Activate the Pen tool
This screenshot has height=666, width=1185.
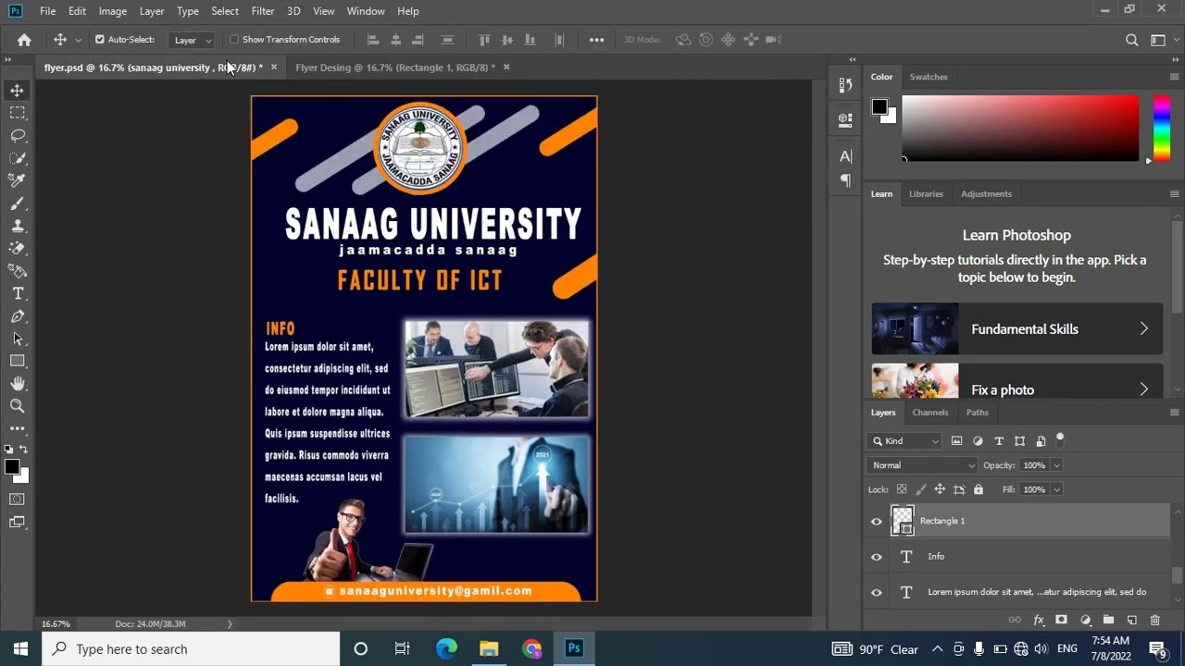coord(18,316)
